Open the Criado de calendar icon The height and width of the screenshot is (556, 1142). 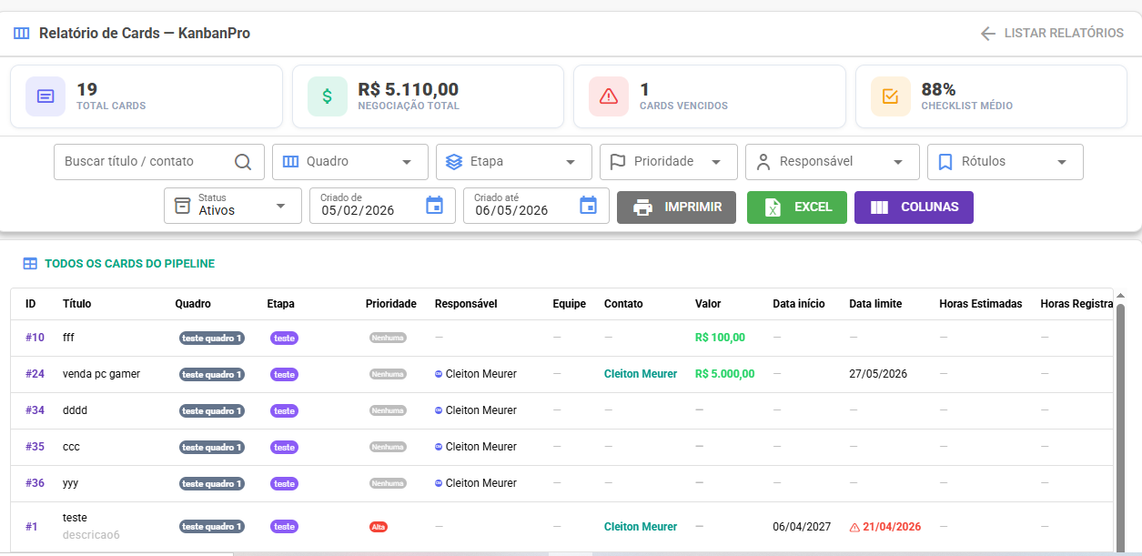point(435,206)
